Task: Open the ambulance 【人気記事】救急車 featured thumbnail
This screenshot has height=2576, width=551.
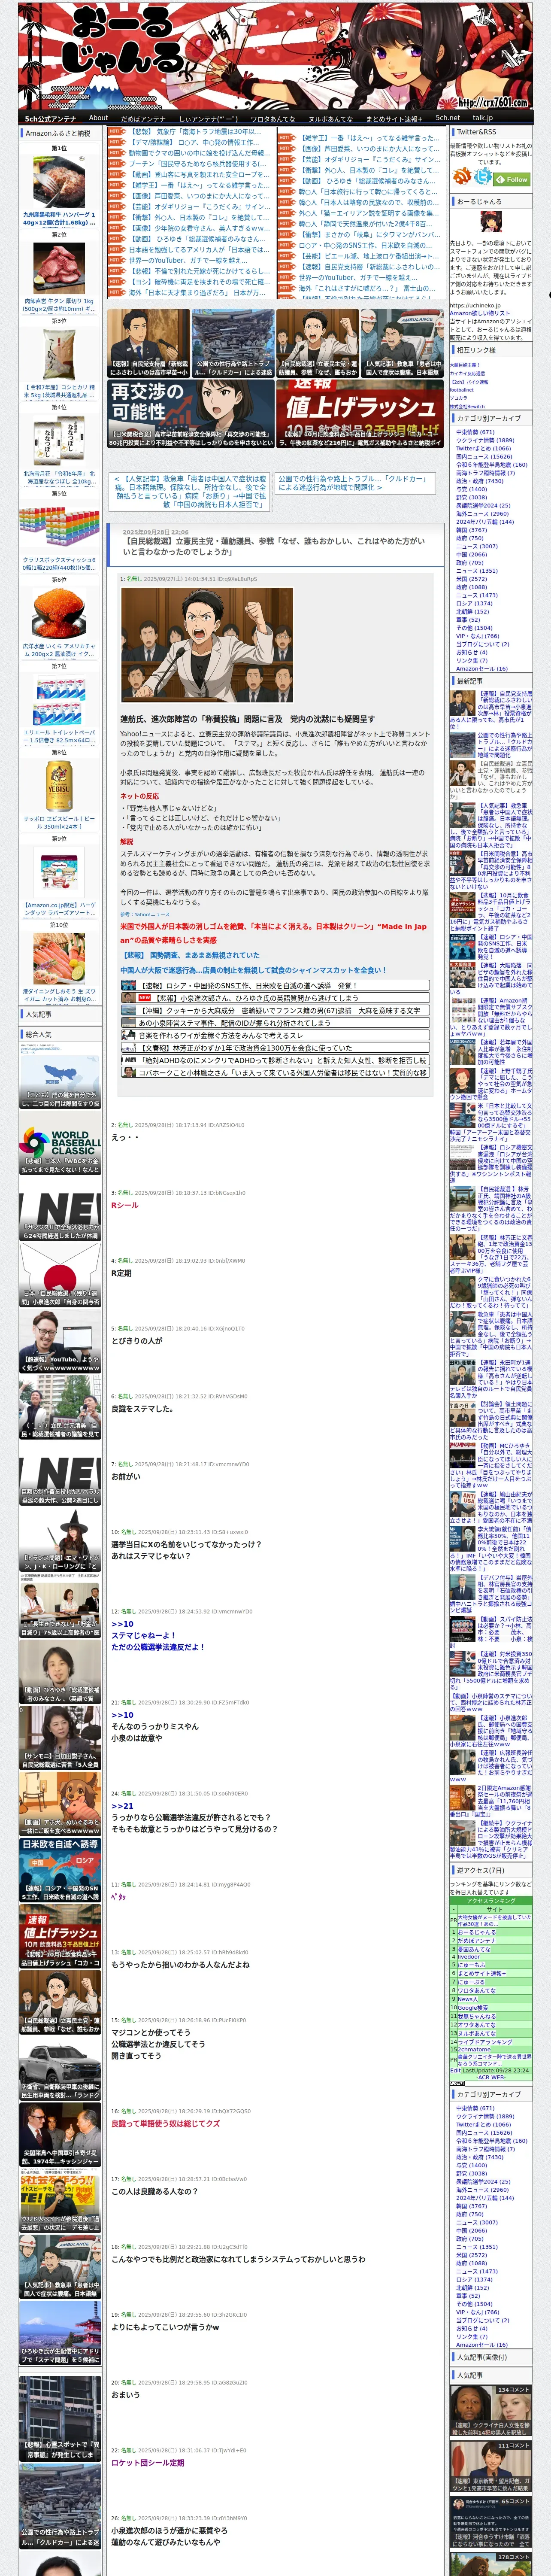Action: click(x=403, y=343)
